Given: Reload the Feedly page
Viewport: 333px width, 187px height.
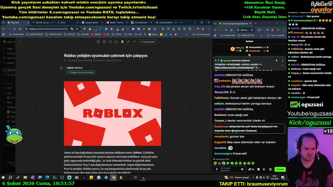Looking at the screenshot, I should tap(14, 29).
